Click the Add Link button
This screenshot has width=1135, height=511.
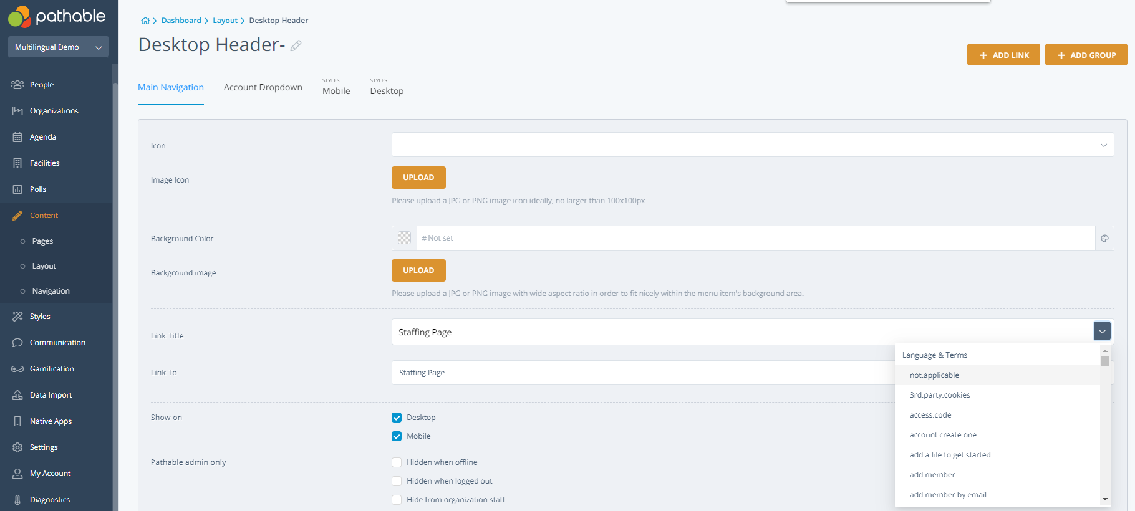point(1003,55)
